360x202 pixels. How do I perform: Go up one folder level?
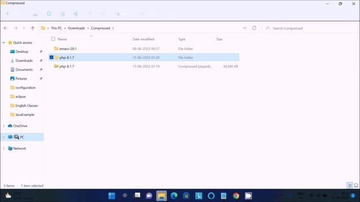coord(33,28)
